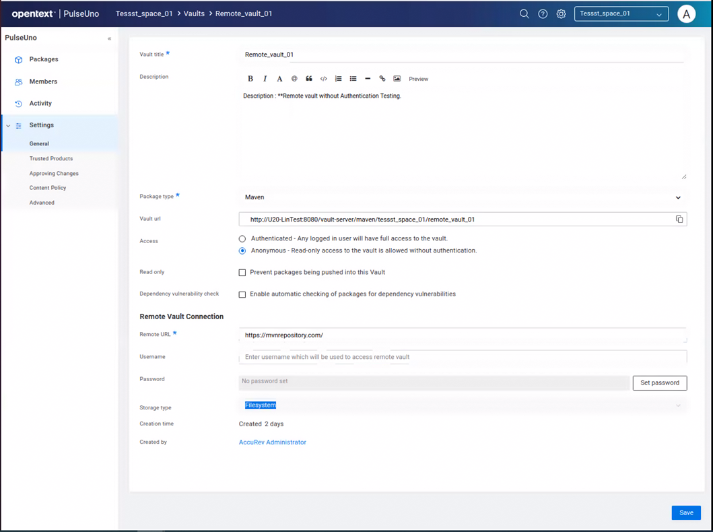713x532 pixels.
Task: Open search from the top bar
Action: click(524, 13)
